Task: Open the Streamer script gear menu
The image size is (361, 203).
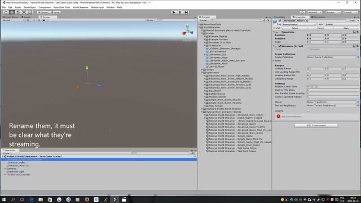Action: click(x=358, y=46)
